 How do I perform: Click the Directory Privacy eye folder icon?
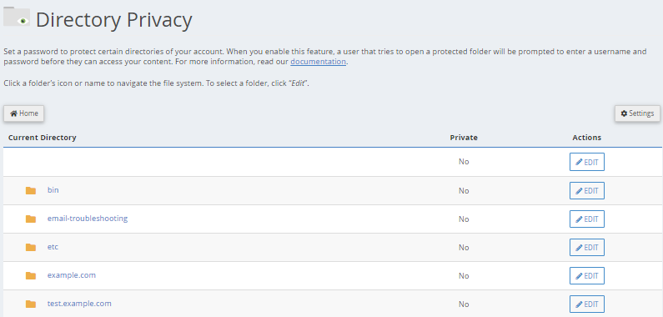17,17
